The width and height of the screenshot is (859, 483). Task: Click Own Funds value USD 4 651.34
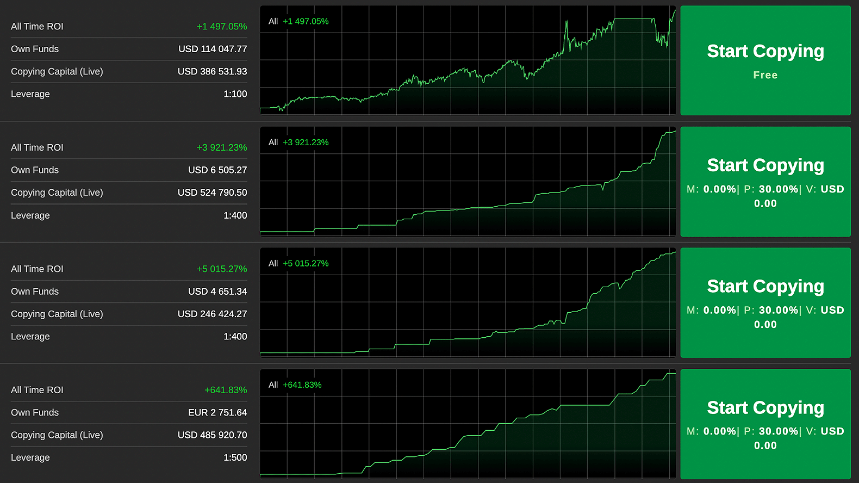coord(217,292)
